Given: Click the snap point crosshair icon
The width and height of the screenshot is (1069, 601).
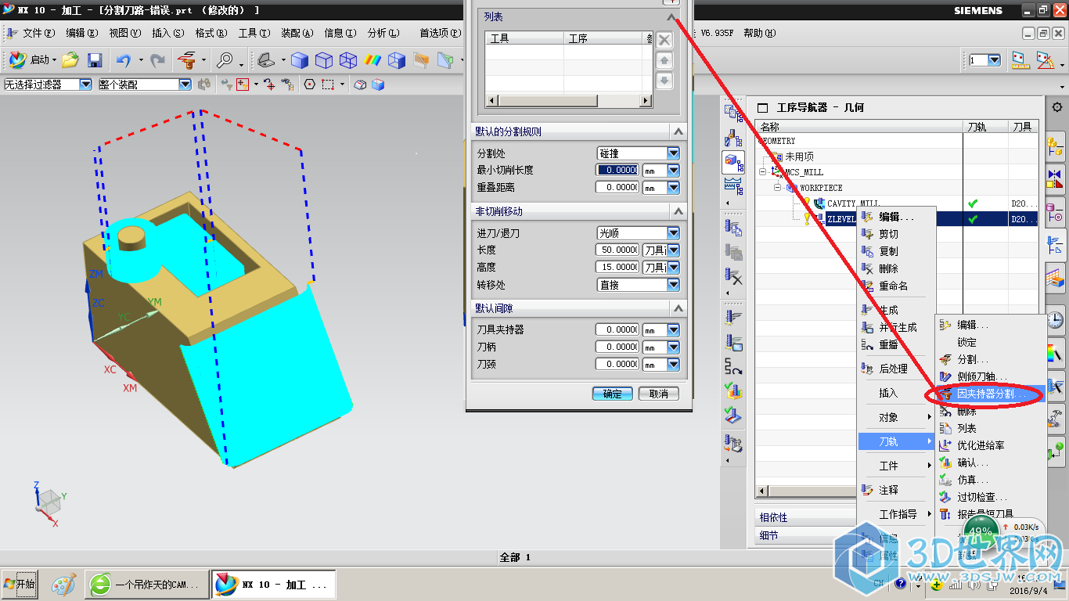Looking at the screenshot, I should (x=241, y=85).
